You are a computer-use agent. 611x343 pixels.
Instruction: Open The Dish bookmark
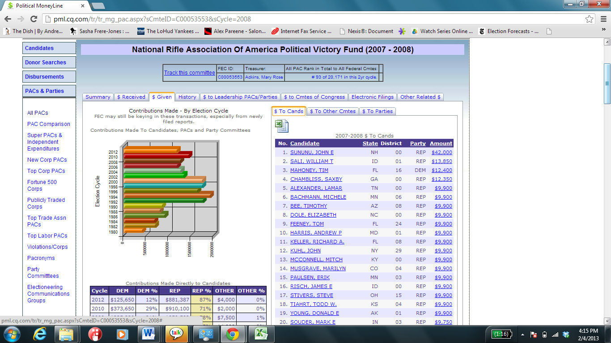coord(33,31)
